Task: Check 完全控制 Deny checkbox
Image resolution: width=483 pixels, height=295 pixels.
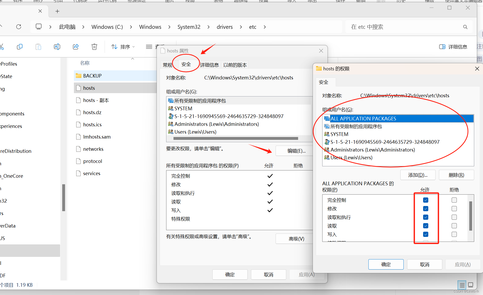Action: coord(454,200)
